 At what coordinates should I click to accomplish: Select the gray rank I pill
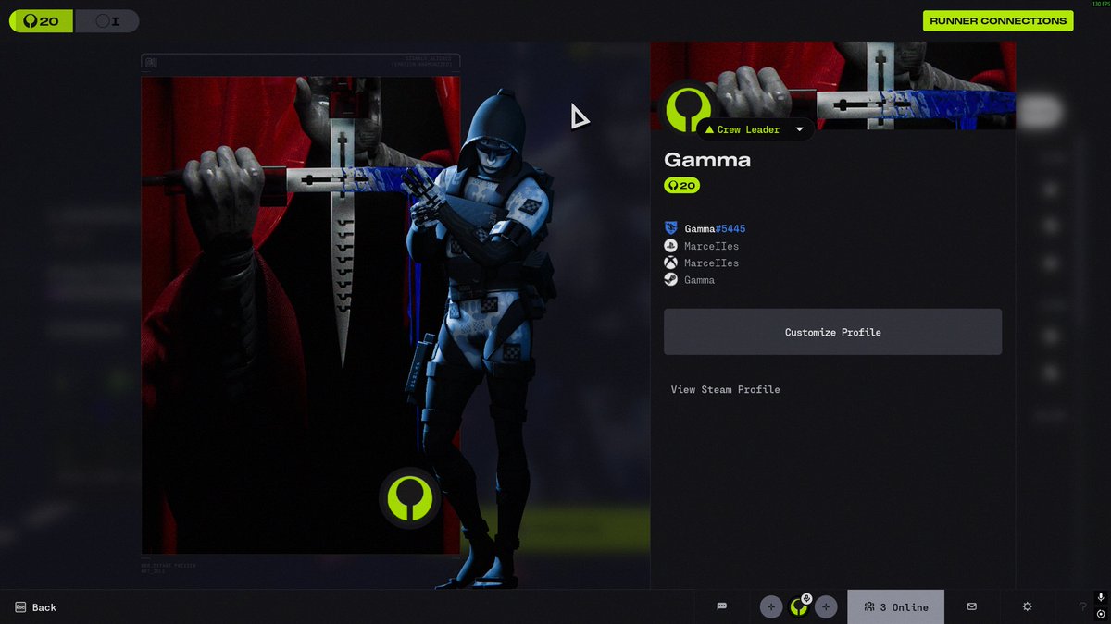(x=106, y=20)
